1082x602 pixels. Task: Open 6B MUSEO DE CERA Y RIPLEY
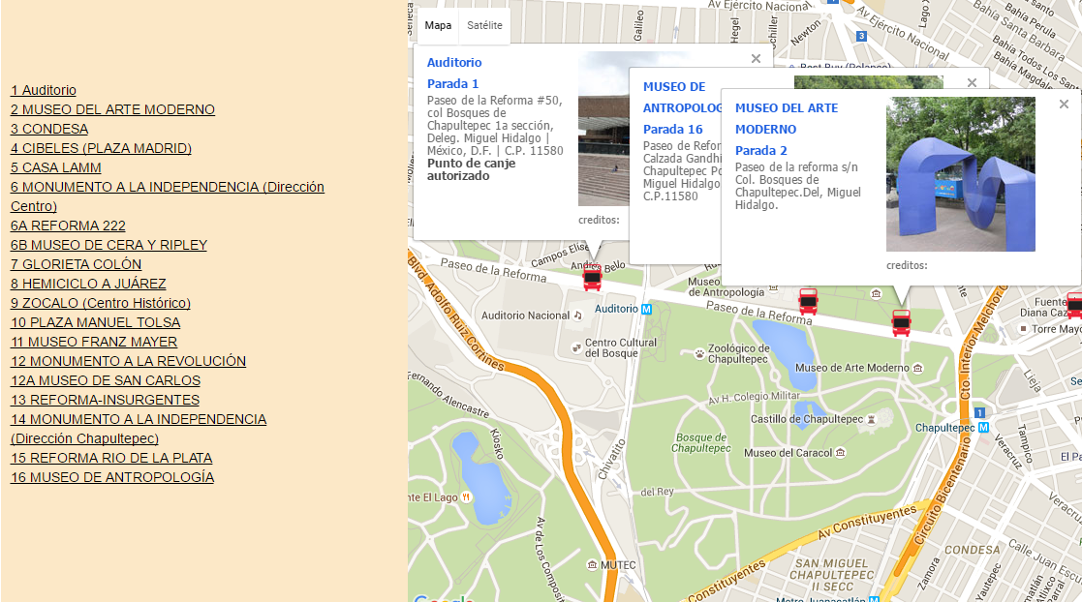108,245
